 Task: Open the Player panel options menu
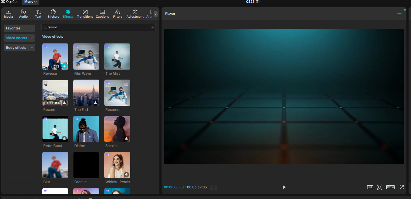[x=399, y=14]
